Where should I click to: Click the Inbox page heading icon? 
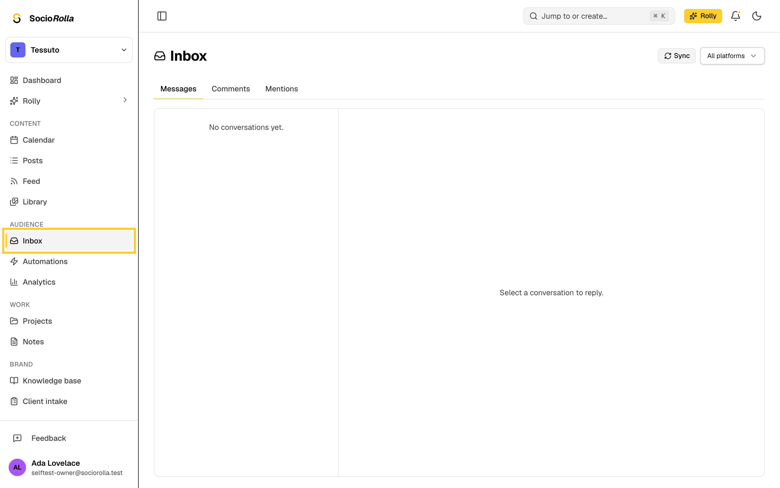pyautogui.click(x=160, y=56)
